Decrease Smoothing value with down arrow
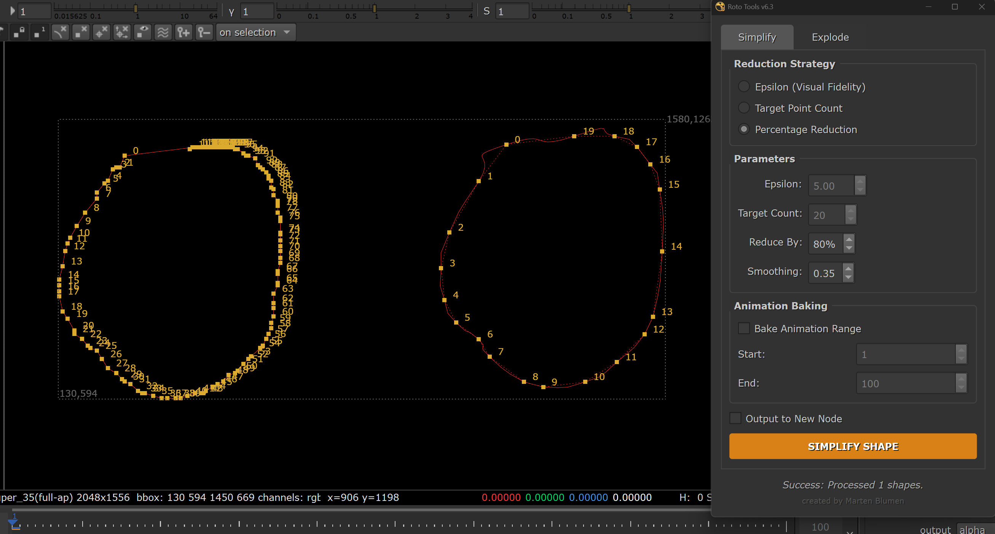995x534 pixels. click(x=848, y=277)
